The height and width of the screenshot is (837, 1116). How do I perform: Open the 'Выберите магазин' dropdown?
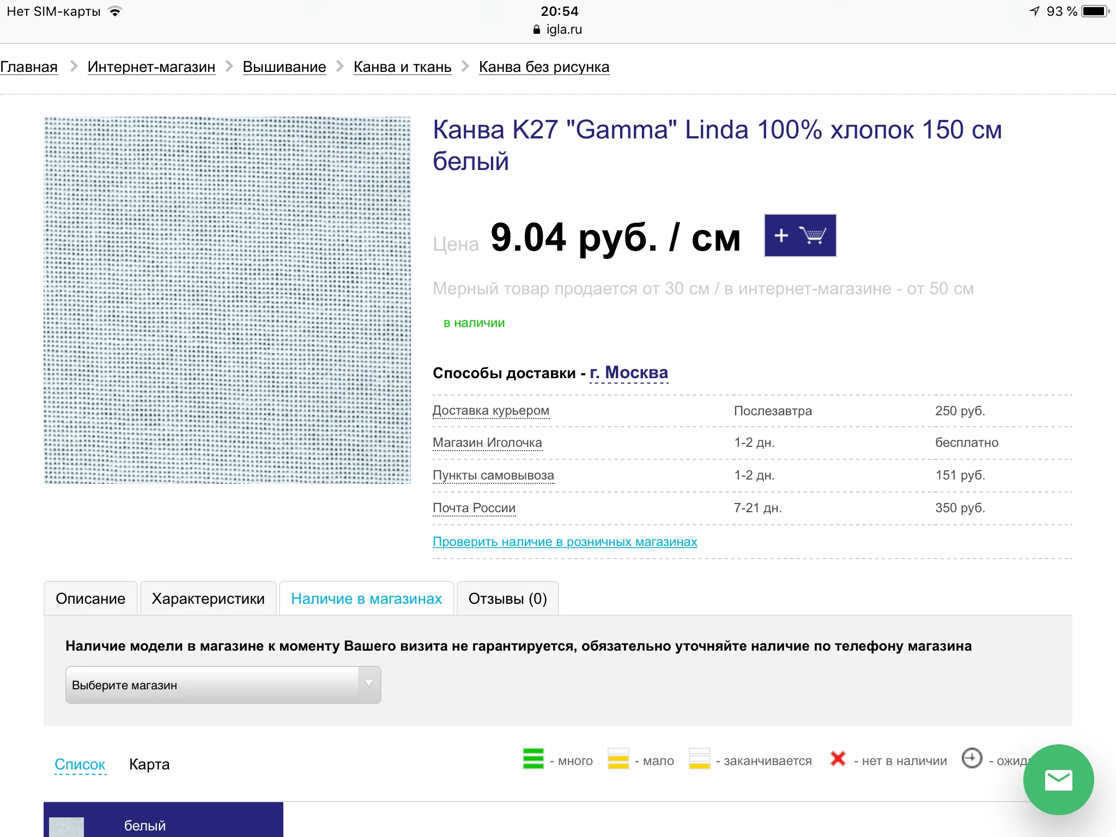[x=223, y=685]
